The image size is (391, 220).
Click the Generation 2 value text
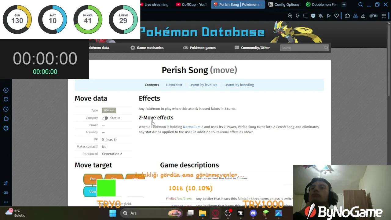click(112, 154)
